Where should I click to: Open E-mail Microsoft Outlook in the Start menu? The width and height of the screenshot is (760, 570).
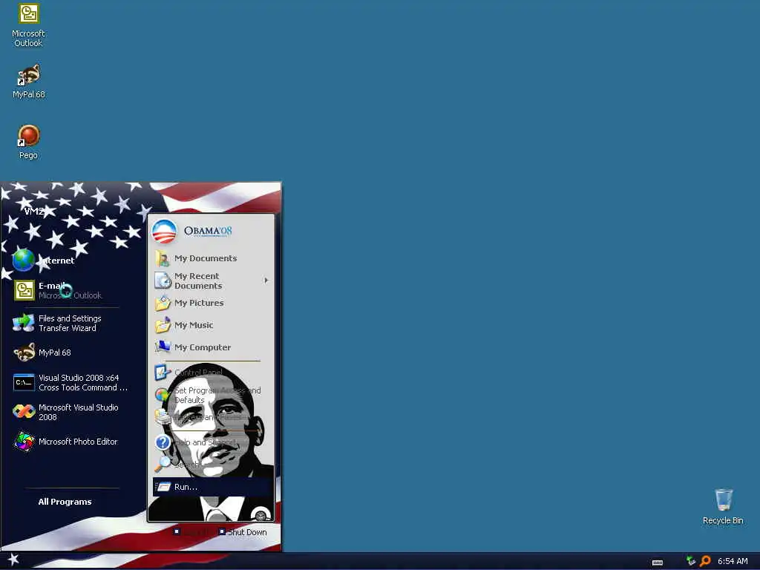58,290
